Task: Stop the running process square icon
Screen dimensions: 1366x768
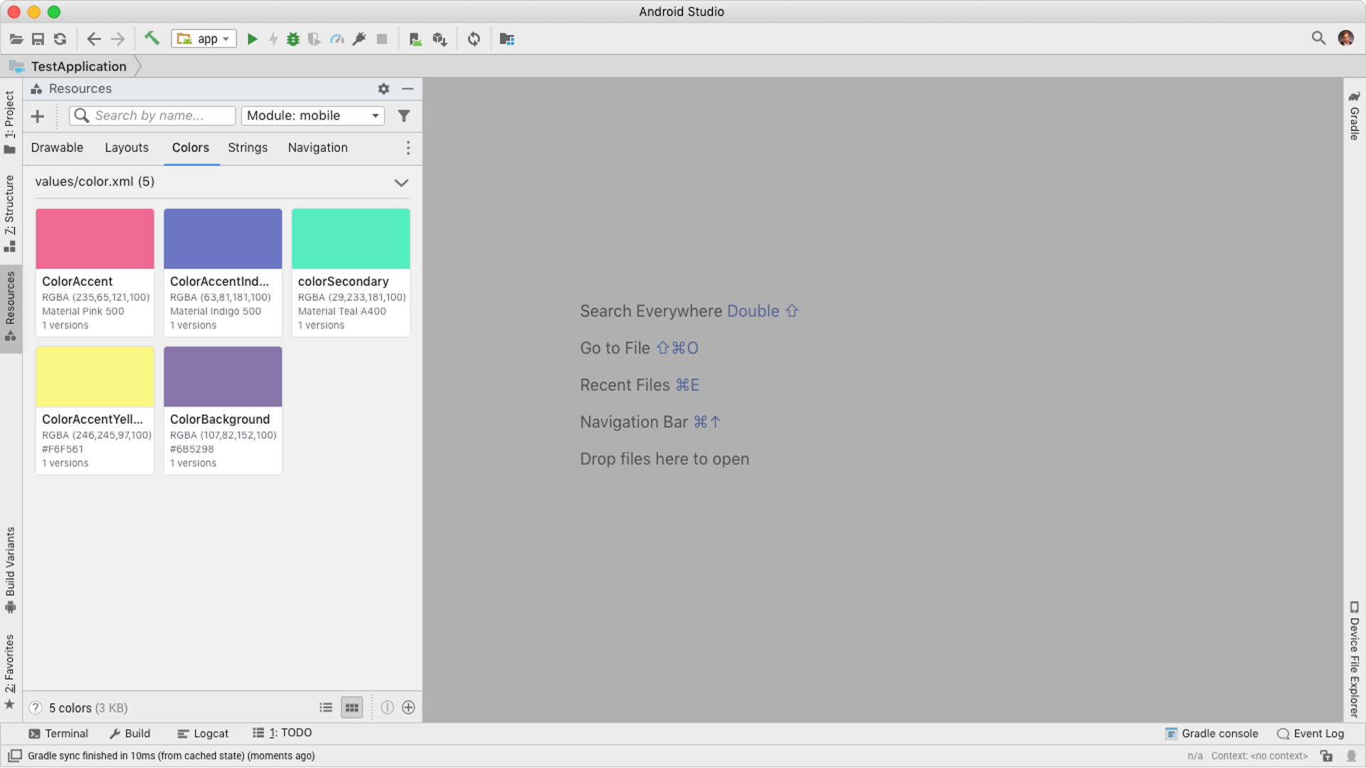Action: pyautogui.click(x=382, y=39)
